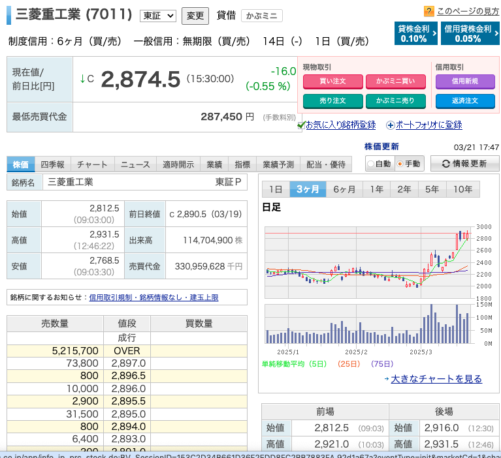
Task: Open 配当・優待 tab
Action: [x=326, y=164]
